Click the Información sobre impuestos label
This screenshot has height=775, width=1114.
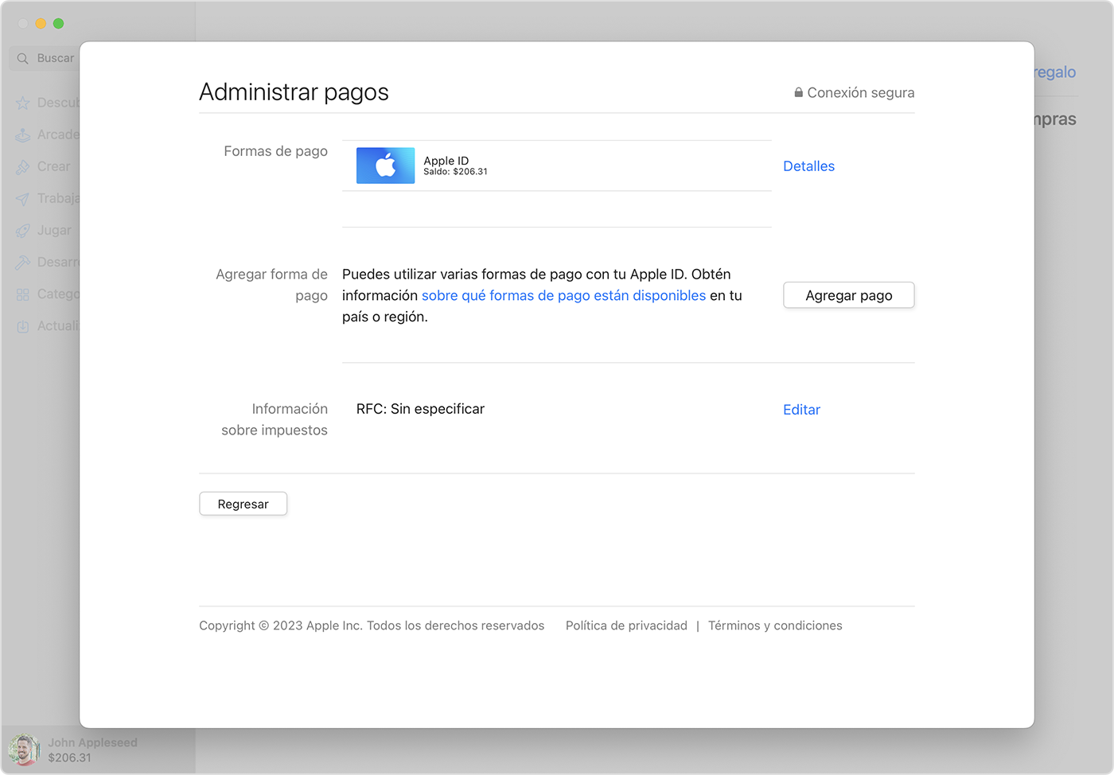click(x=275, y=419)
